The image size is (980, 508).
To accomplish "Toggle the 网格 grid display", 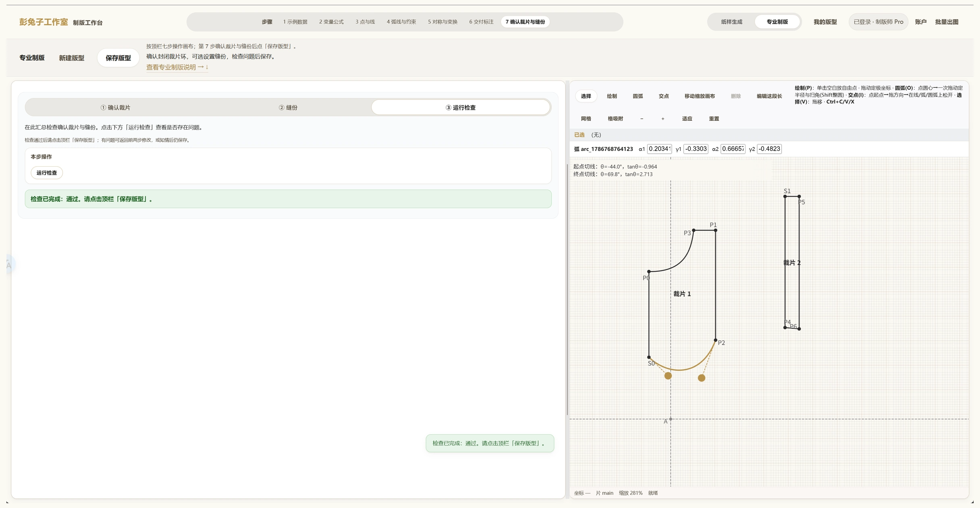I will tap(586, 119).
